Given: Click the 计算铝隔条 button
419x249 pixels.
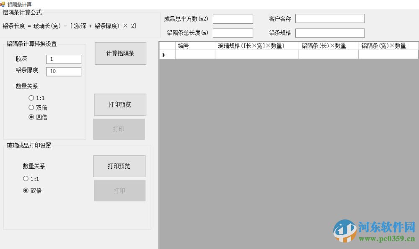Looking at the screenshot, I should point(120,53).
